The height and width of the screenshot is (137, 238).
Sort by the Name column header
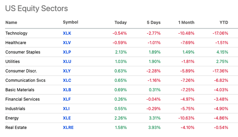point(11,23)
